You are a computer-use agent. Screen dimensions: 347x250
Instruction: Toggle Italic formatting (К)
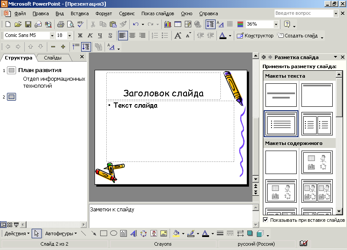tap(90, 36)
